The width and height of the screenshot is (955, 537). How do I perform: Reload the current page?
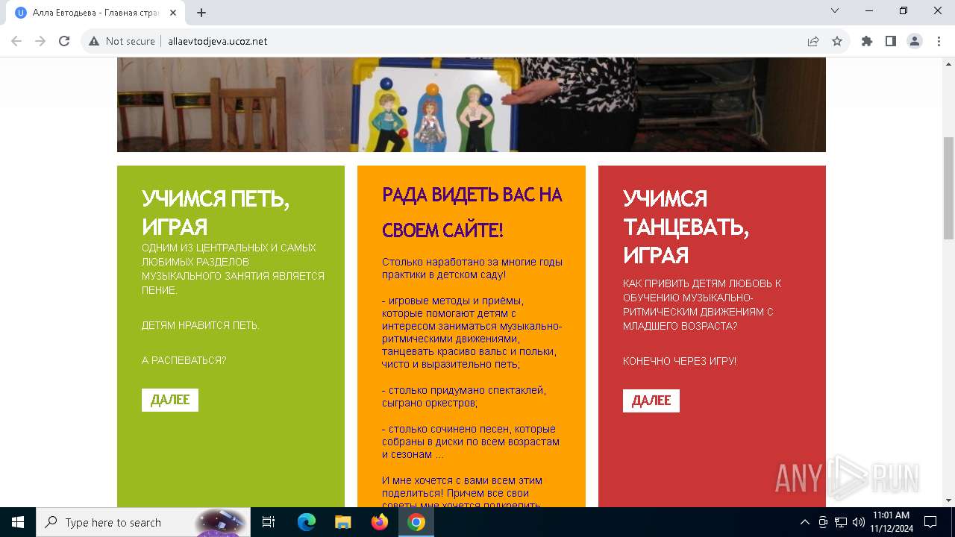[x=64, y=41]
